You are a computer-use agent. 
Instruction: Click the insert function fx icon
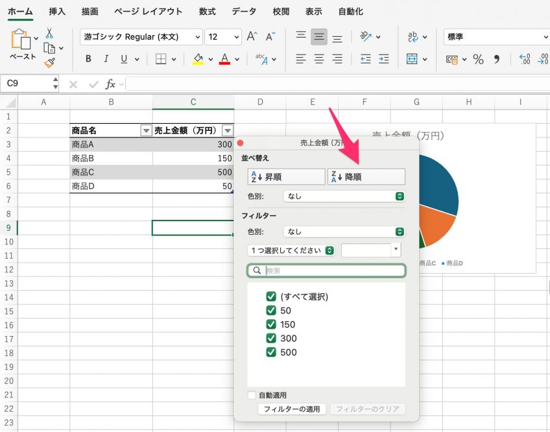click(x=111, y=84)
